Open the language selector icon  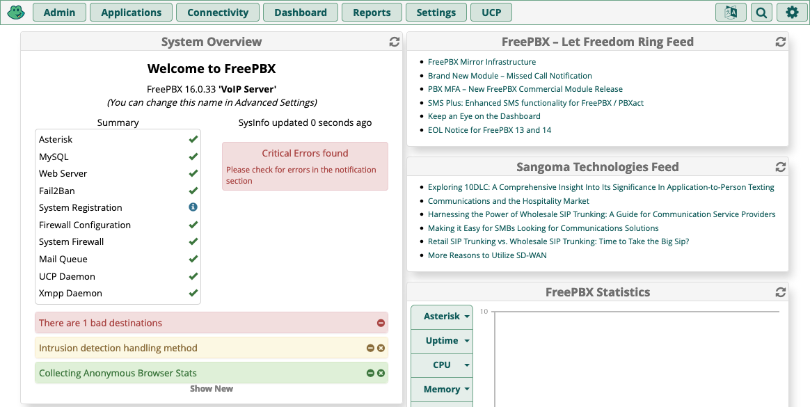(731, 13)
